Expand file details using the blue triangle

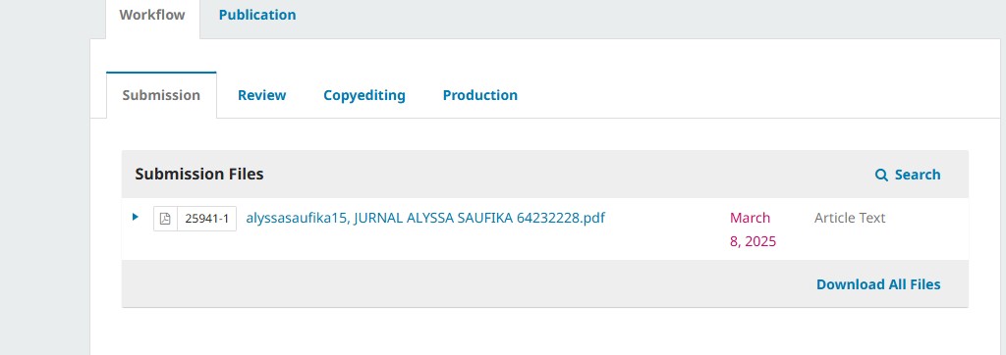(x=136, y=217)
